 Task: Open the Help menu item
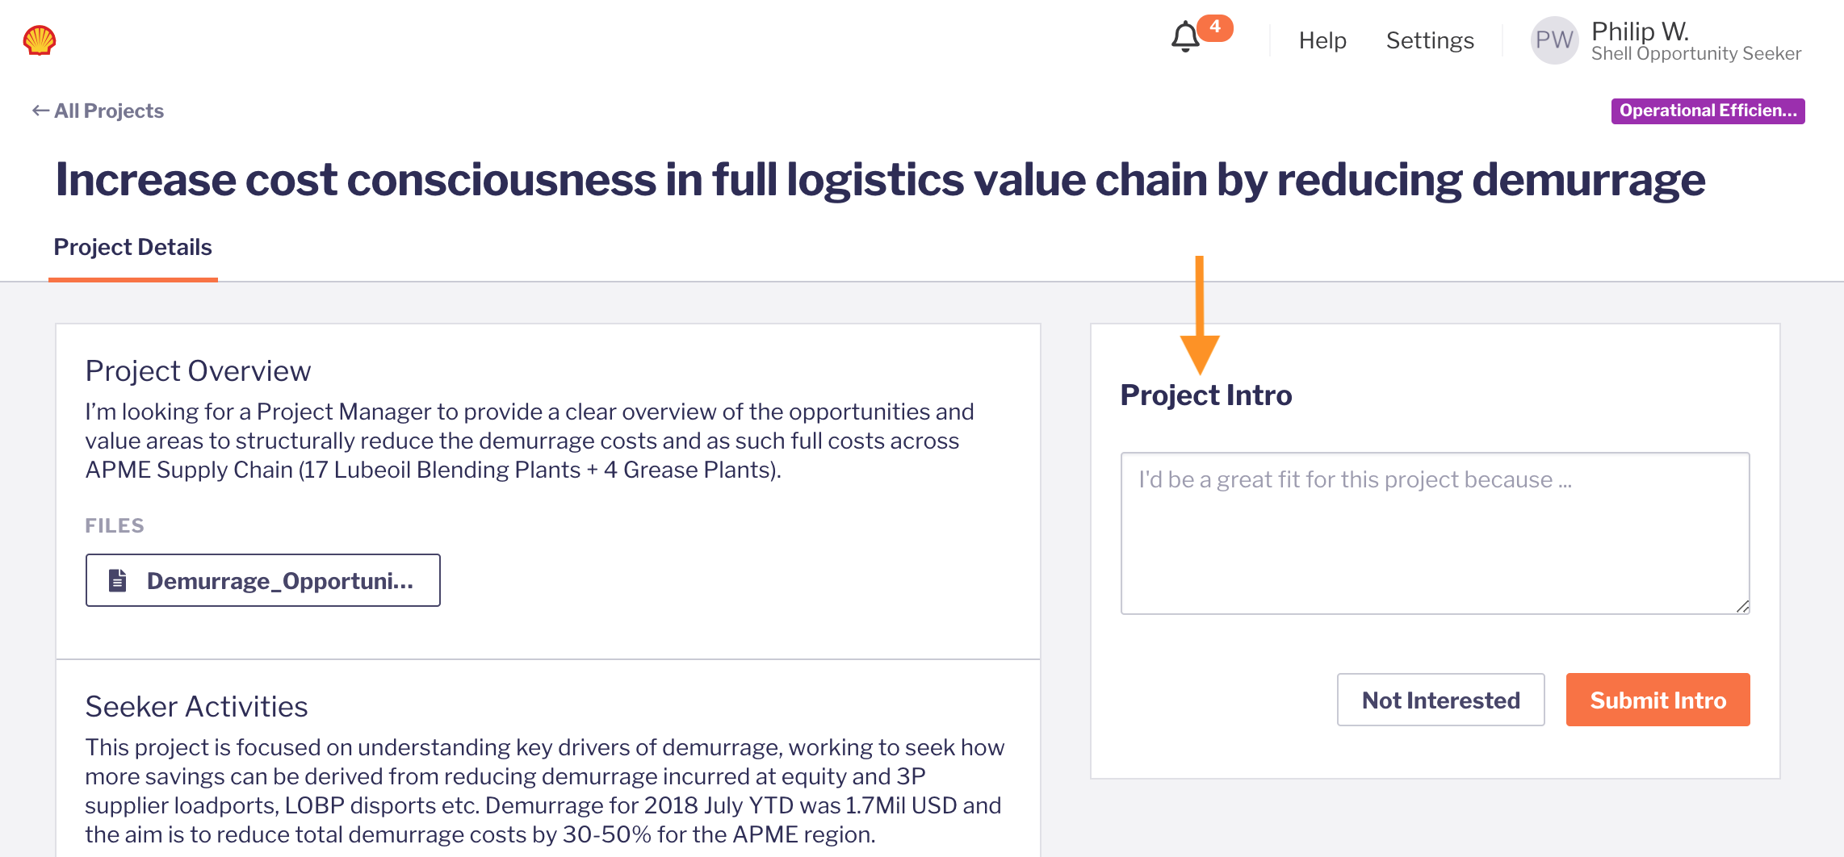[1322, 40]
